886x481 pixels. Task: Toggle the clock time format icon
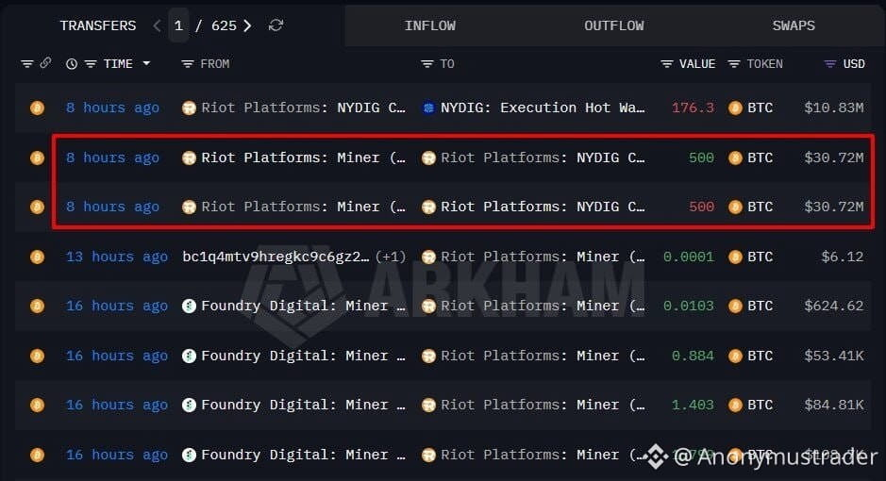[x=71, y=64]
